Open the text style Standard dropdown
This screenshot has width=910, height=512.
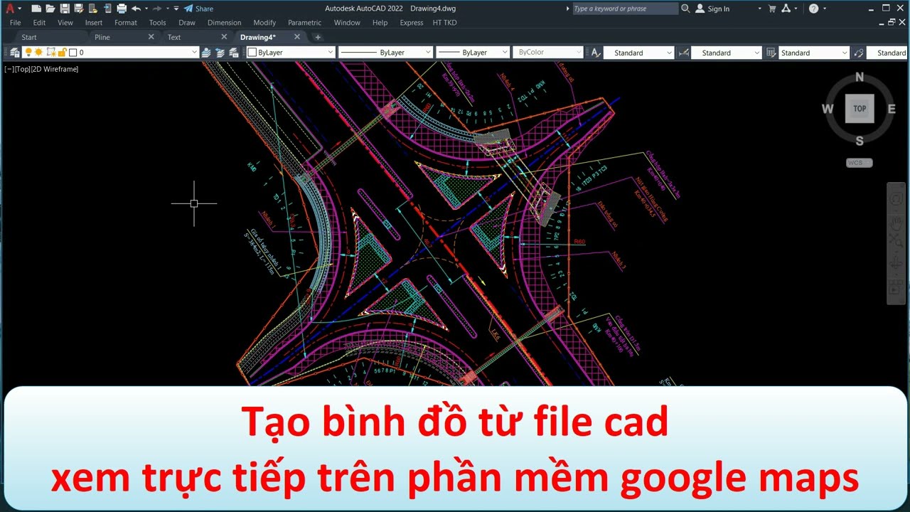[669, 53]
